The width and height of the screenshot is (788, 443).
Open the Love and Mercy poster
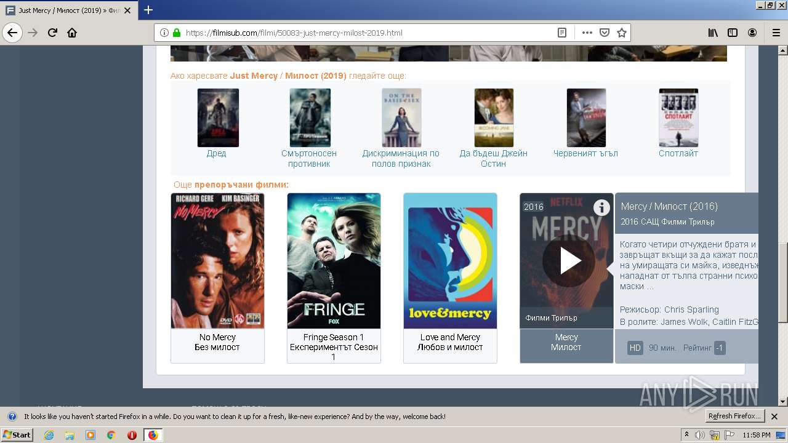[450, 261]
